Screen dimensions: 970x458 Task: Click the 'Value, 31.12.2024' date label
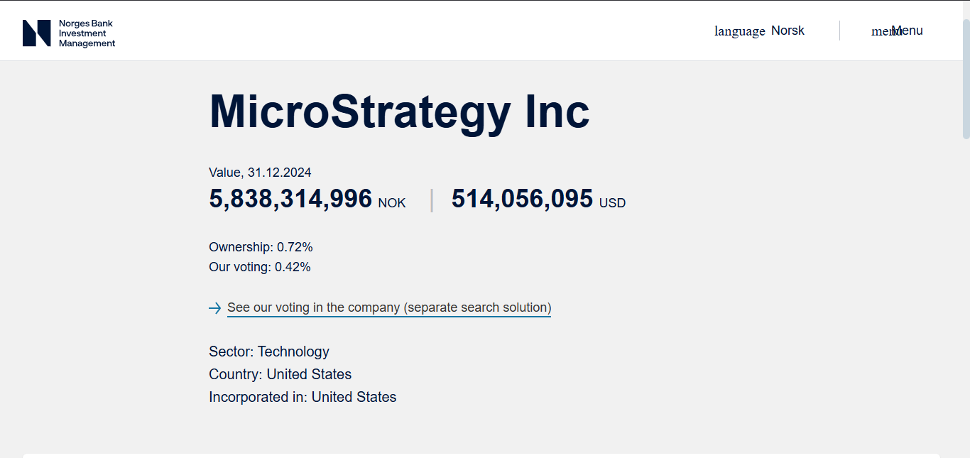tap(260, 173)
